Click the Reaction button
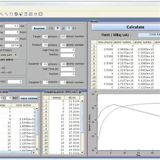This screenshot has width=160, height=160. pyautogui.click(x=39, y=28)
